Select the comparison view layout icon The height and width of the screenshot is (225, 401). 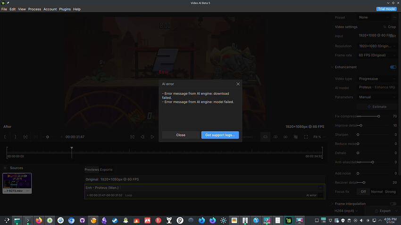[x=296, y=137]
